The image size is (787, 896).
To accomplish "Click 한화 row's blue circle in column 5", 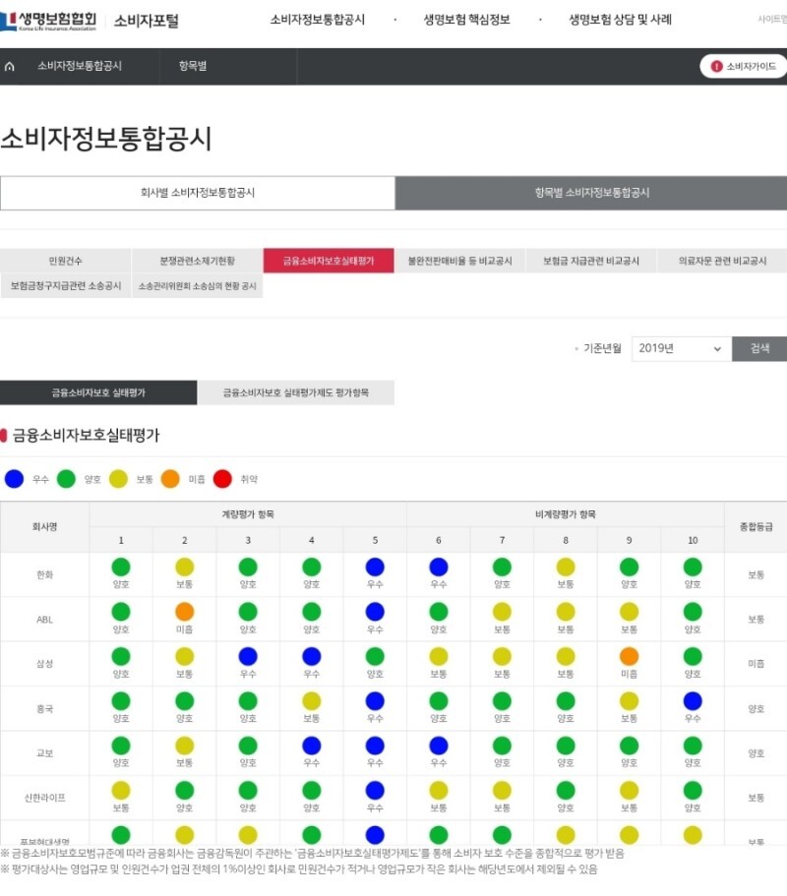I will tap(375, 567).
